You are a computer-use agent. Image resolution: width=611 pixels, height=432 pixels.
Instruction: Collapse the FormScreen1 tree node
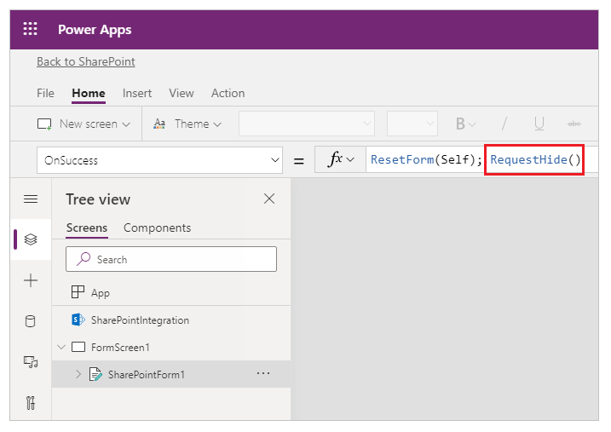pos(61,348)
